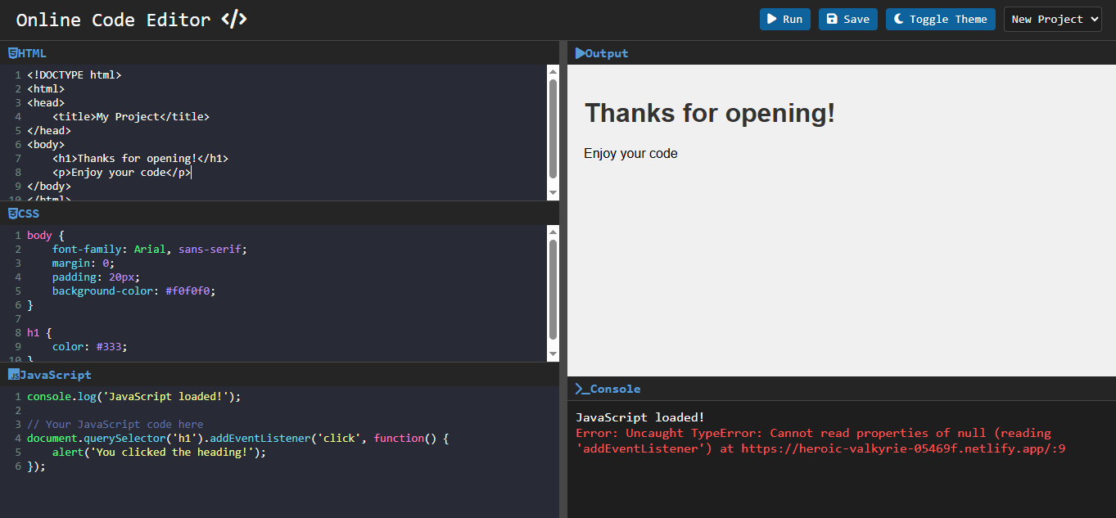
Task: Select the Console panel header label
Action: pos(616,389)
